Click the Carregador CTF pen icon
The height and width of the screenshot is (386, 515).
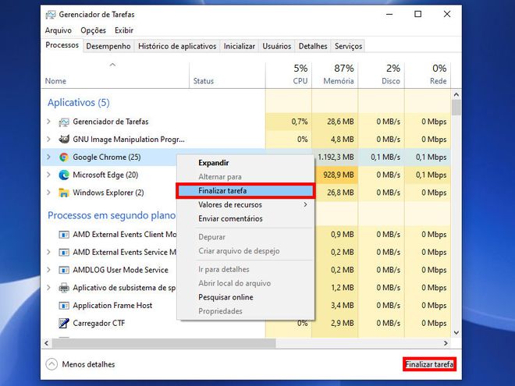tap(64, 324)
